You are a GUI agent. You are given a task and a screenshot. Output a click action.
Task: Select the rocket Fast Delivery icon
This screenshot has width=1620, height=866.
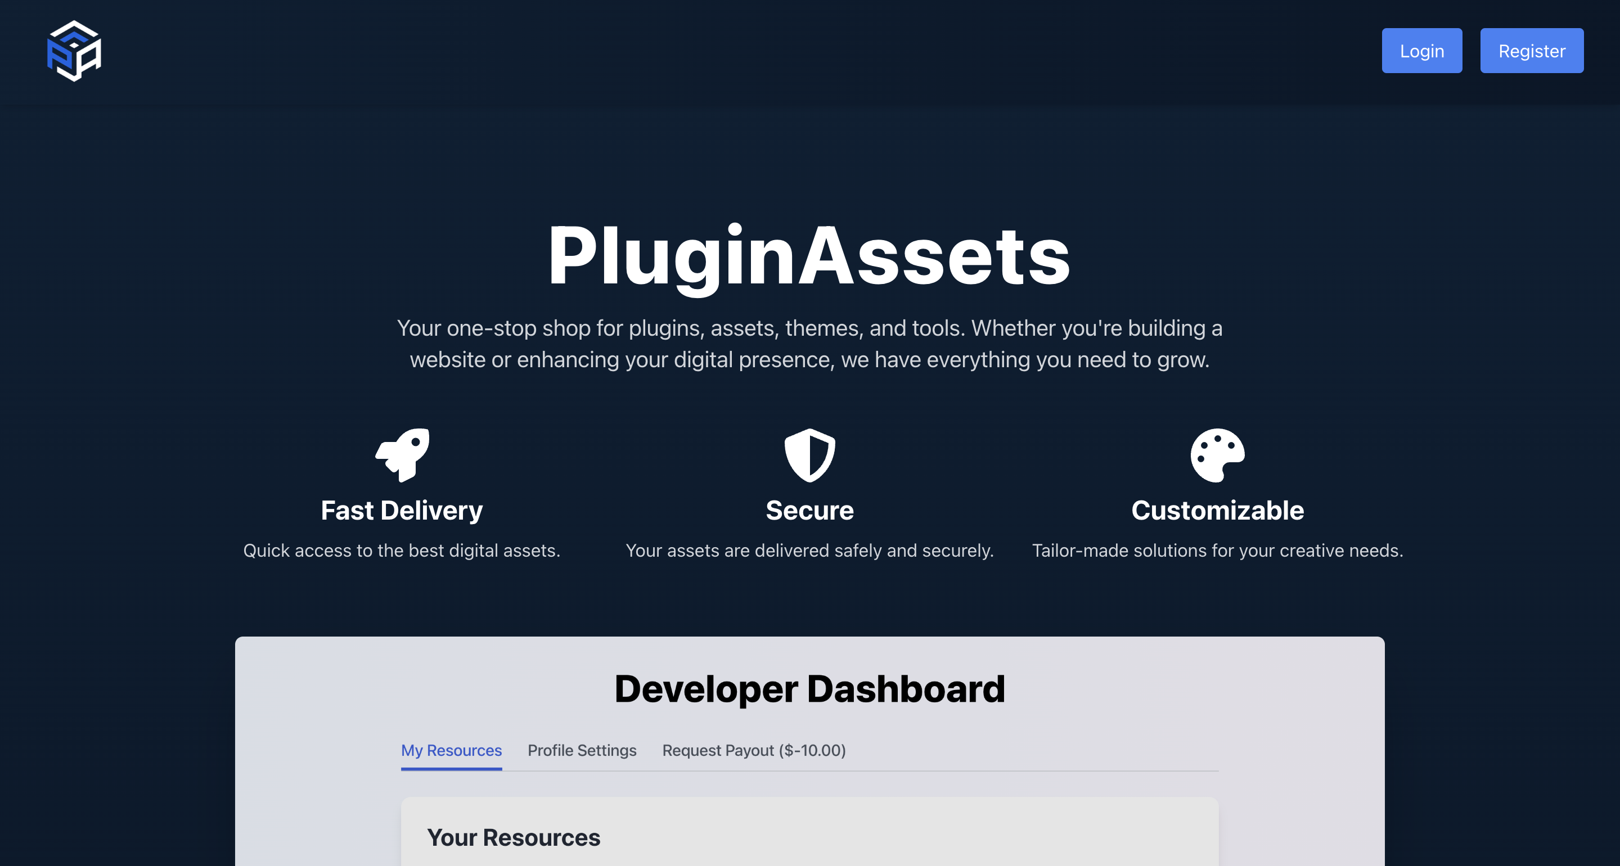click(x=403, y=455)
